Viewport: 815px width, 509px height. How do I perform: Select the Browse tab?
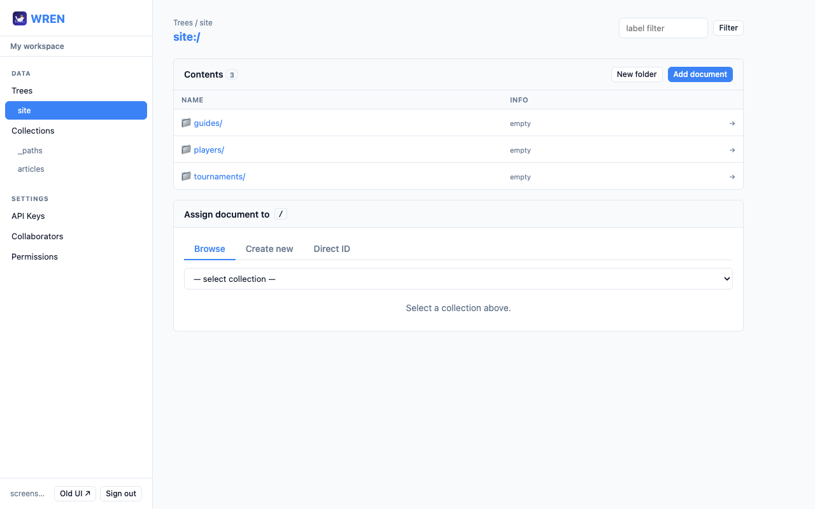pyautogui.click(x=209, y=249)
